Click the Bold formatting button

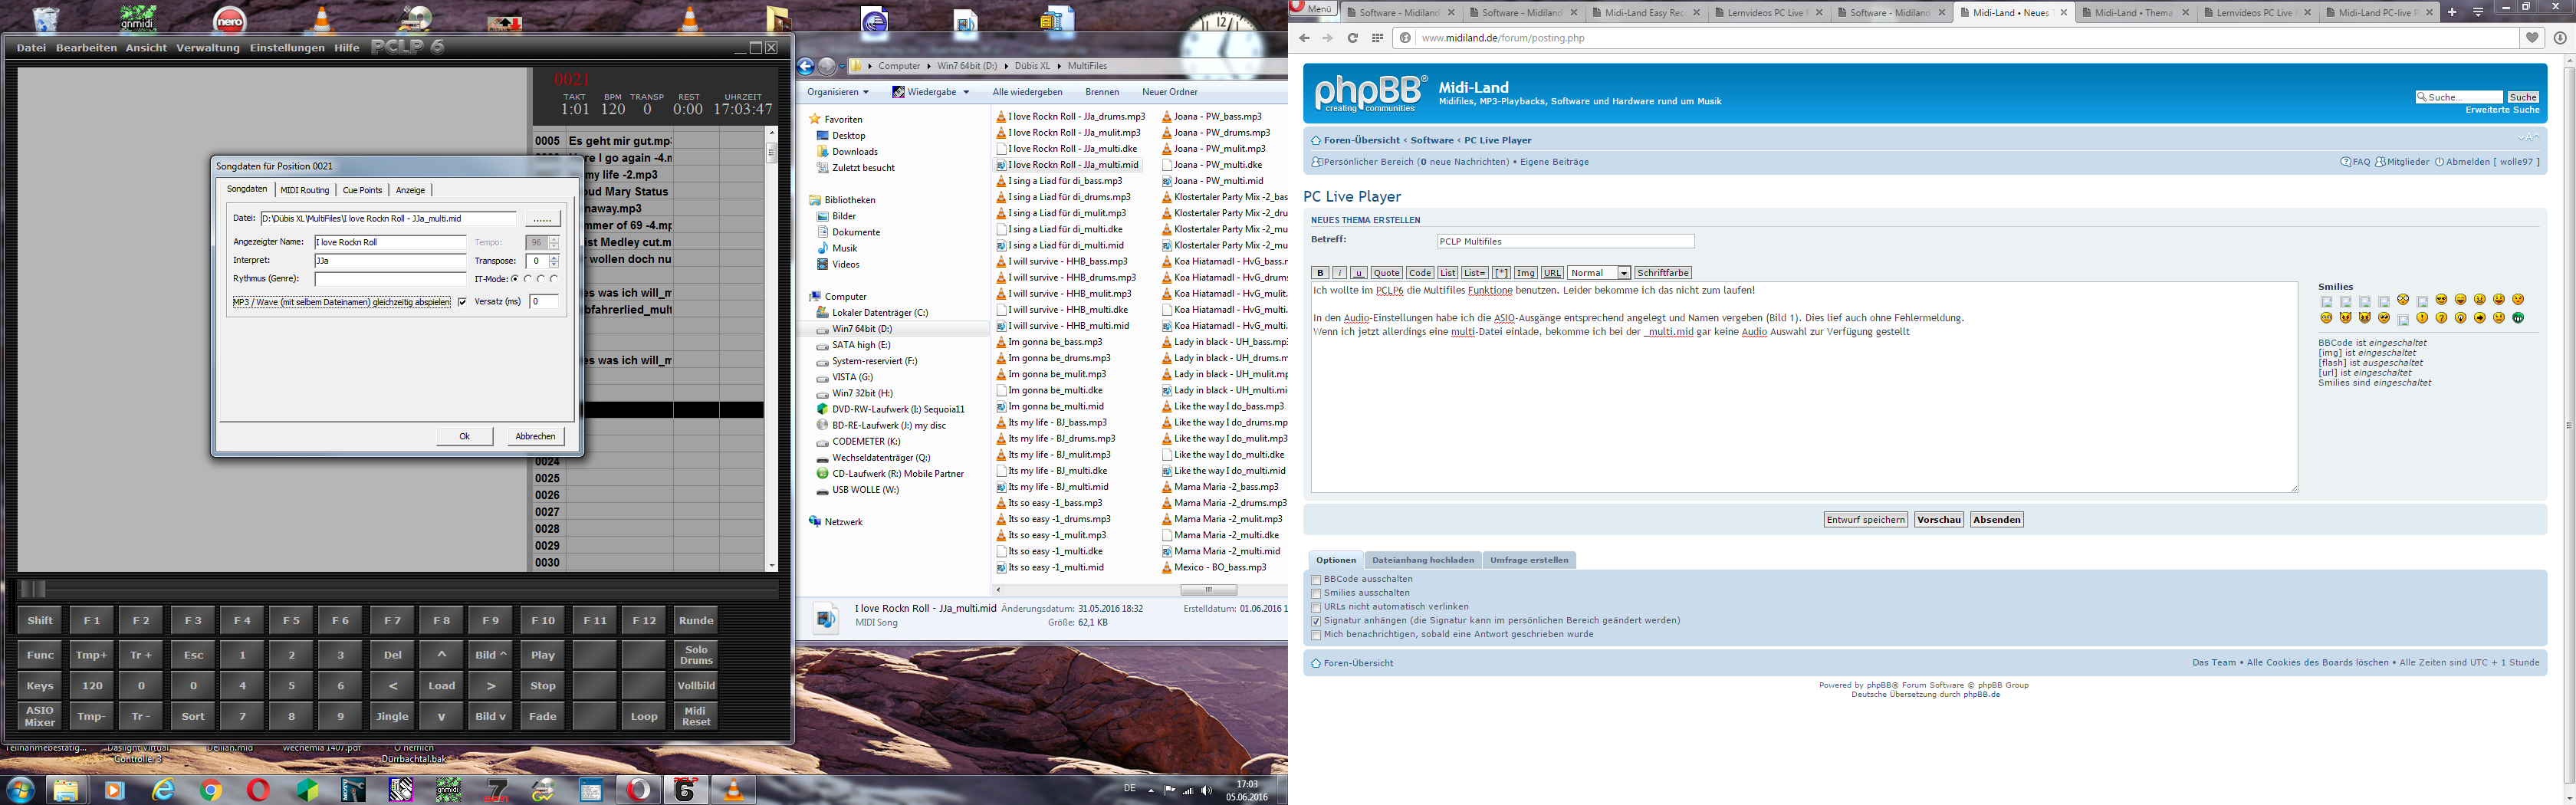pos(1319,273)
